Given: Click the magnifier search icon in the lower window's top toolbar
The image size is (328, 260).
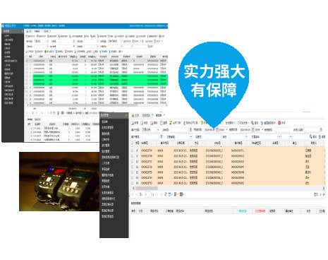Looking at the screenshot, I should 253,123.
